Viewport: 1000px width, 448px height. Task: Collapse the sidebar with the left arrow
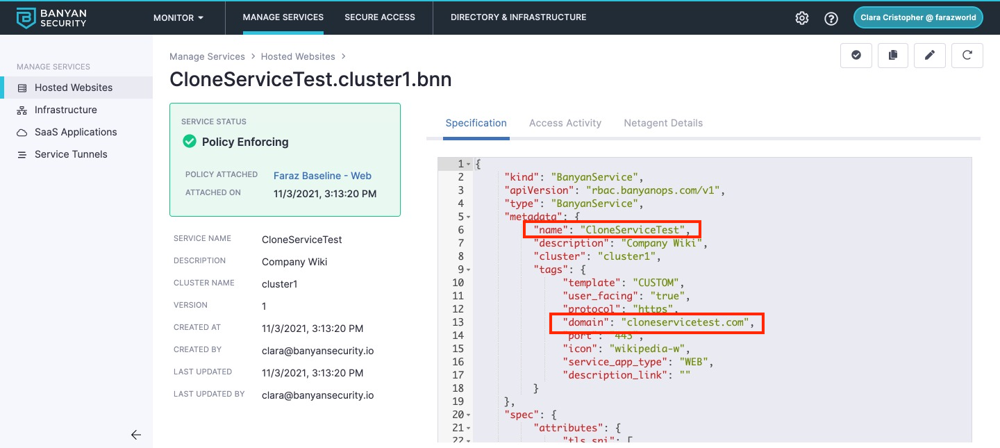click(x=136, y=435)
